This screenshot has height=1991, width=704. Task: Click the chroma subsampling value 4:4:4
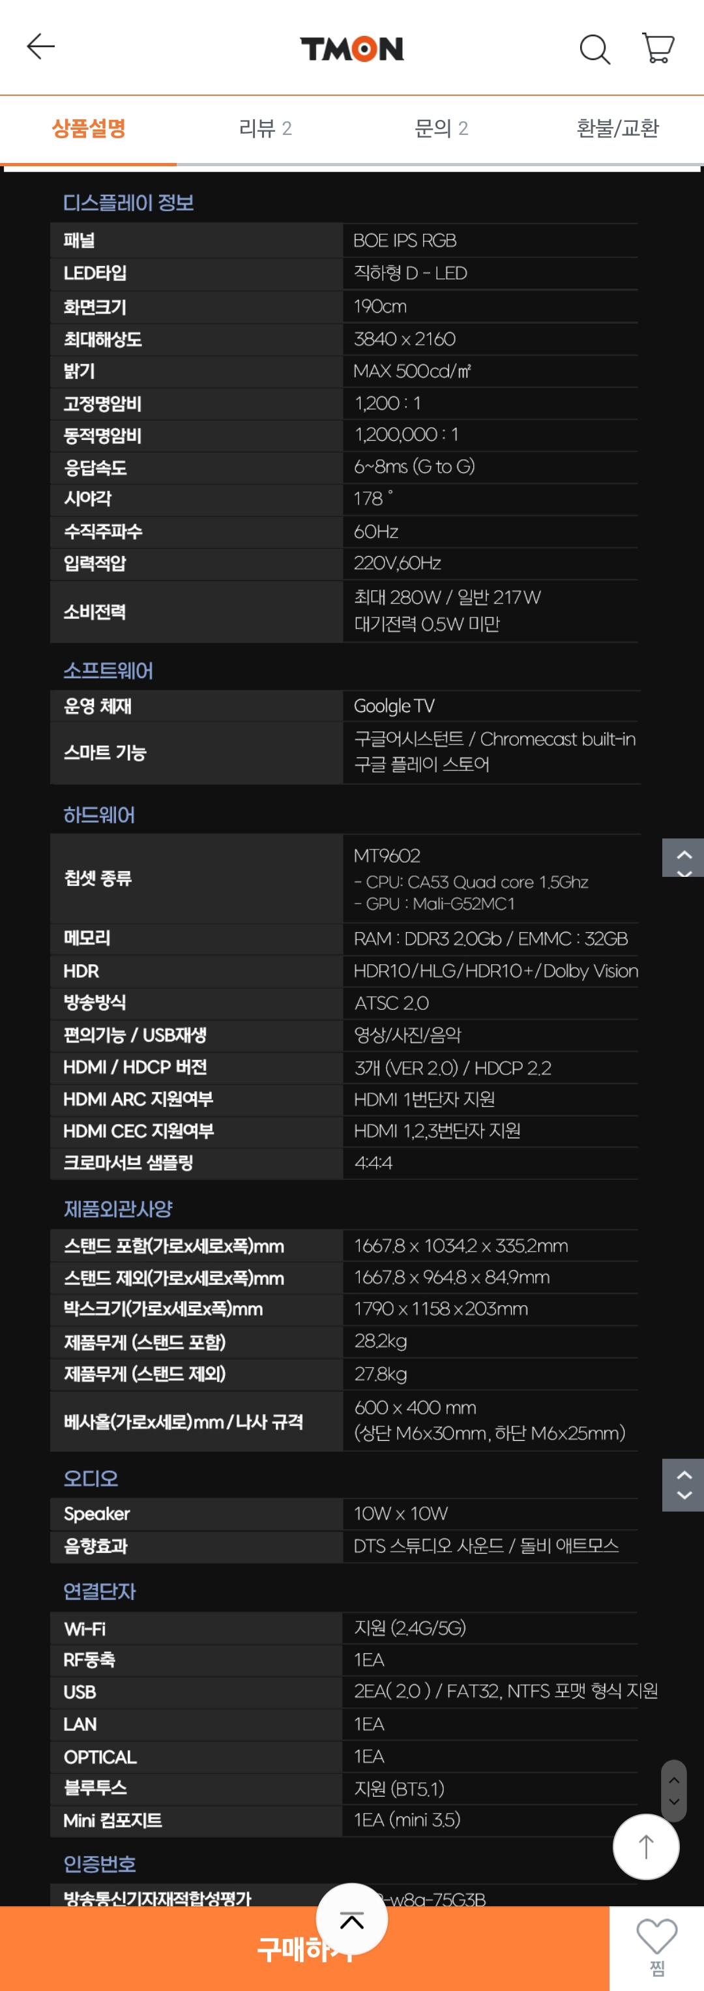pyautogui.click(x=372, y=1163)
